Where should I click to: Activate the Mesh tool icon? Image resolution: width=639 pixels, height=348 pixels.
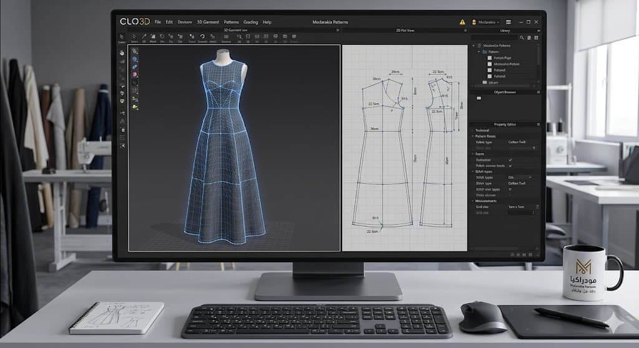tap(153, 38)
